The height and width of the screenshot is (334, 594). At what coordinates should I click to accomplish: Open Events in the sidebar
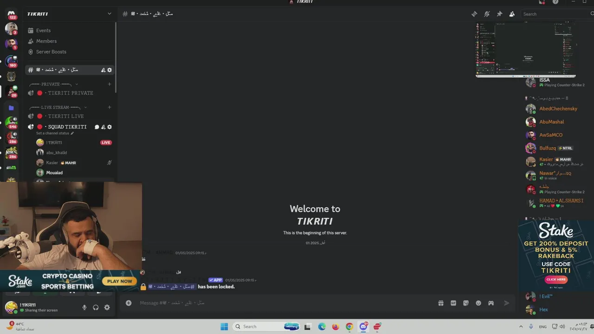point(70,31)
